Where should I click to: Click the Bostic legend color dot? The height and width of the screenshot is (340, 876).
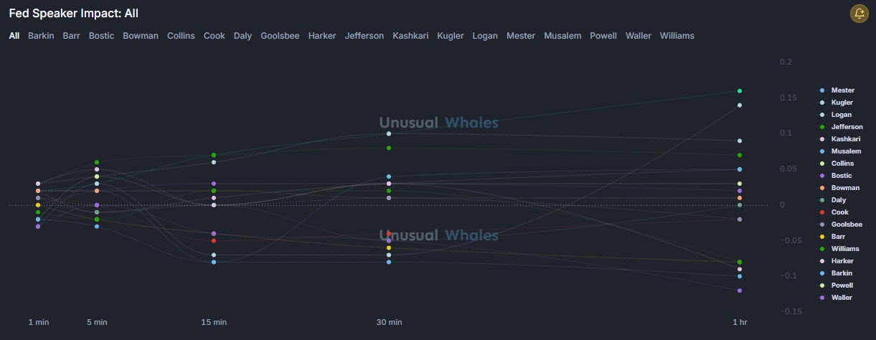coord(822,176)
